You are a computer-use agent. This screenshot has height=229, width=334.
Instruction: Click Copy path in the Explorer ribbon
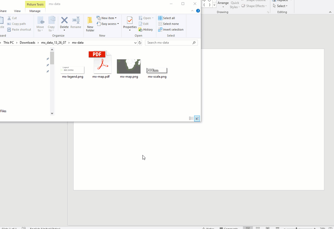(16, 24)
